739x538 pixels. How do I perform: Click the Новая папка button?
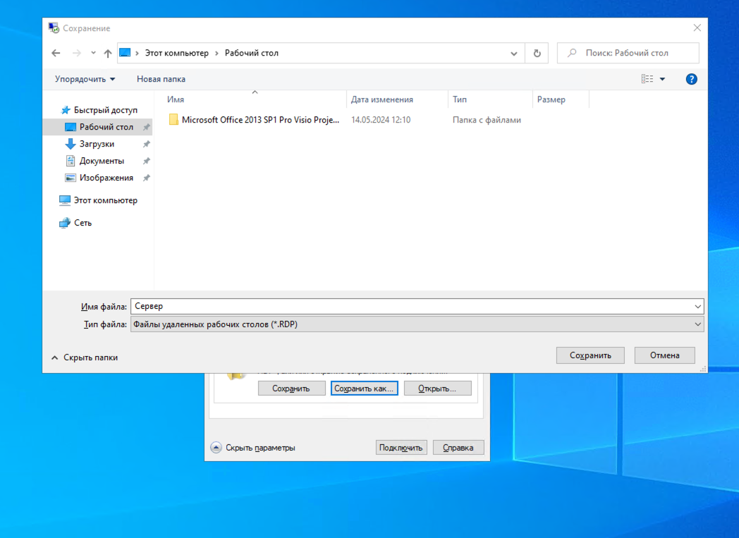tap(161, 79)
